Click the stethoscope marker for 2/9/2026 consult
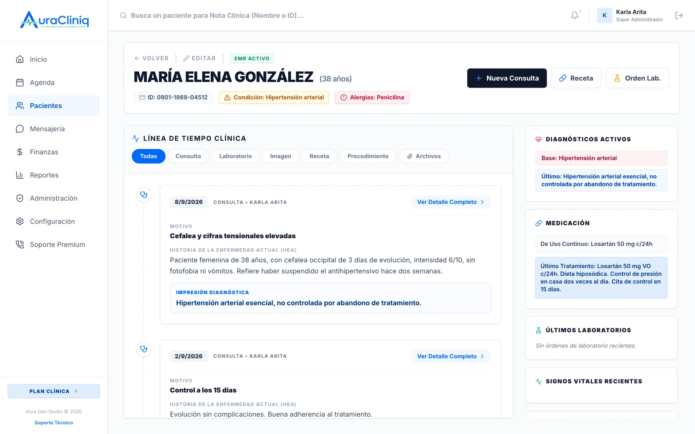Viewport: 695px width, 434px height. [144, 349]
